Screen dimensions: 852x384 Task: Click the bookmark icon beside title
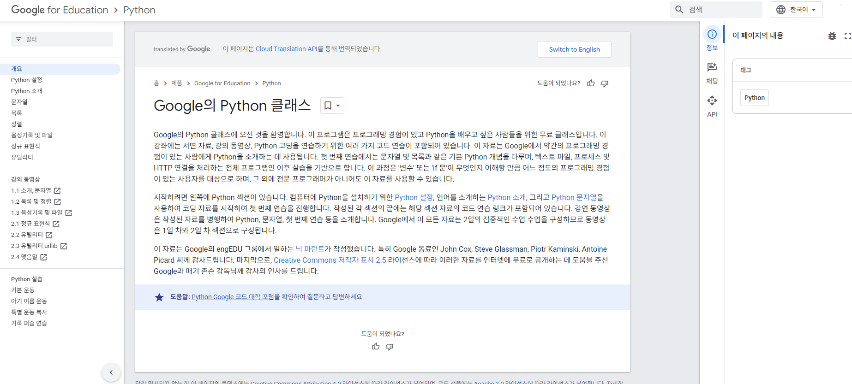[328, 106]
